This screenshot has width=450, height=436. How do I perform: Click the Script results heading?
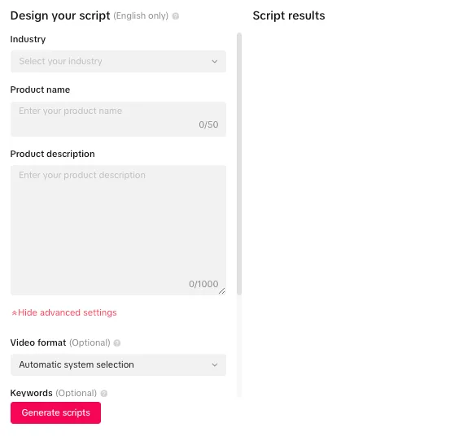(289, 15)
